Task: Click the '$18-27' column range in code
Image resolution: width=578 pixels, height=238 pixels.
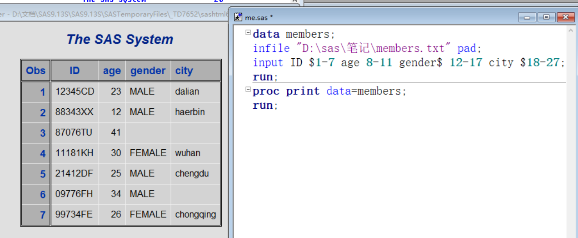Action: pos(540,62)
